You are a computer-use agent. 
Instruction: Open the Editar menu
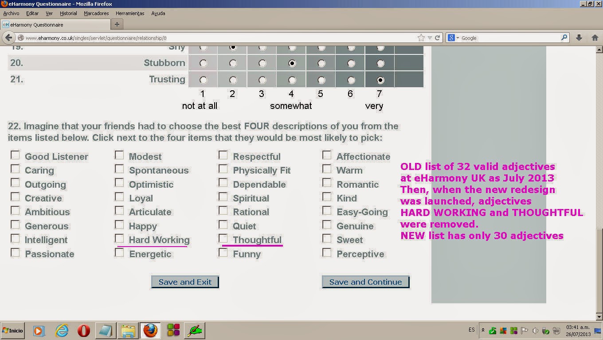tap(32, 13)
